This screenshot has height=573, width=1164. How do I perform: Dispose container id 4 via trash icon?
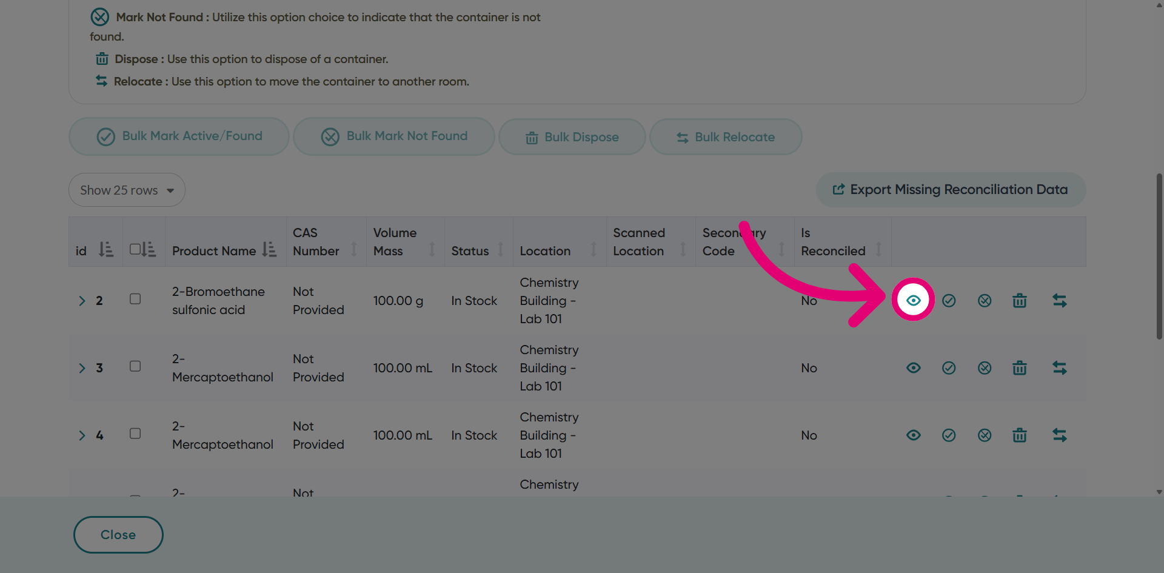tap(1020, 435)
